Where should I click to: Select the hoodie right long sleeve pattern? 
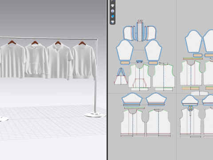point(153,50)
